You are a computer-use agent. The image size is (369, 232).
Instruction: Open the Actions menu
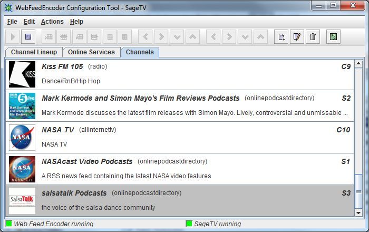point(52,22)
